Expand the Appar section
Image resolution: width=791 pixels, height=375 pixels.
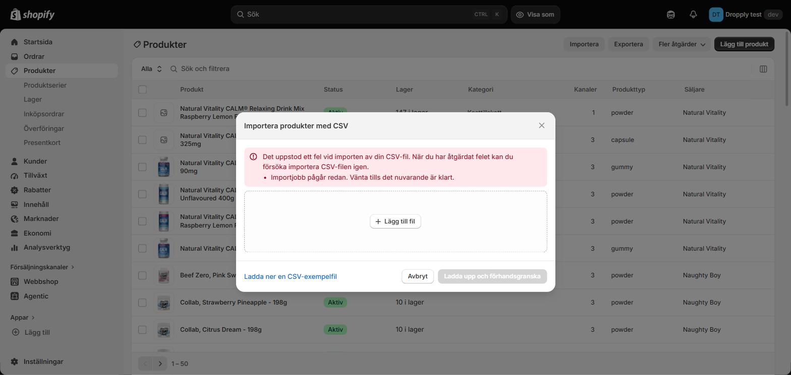click(23, 318)
